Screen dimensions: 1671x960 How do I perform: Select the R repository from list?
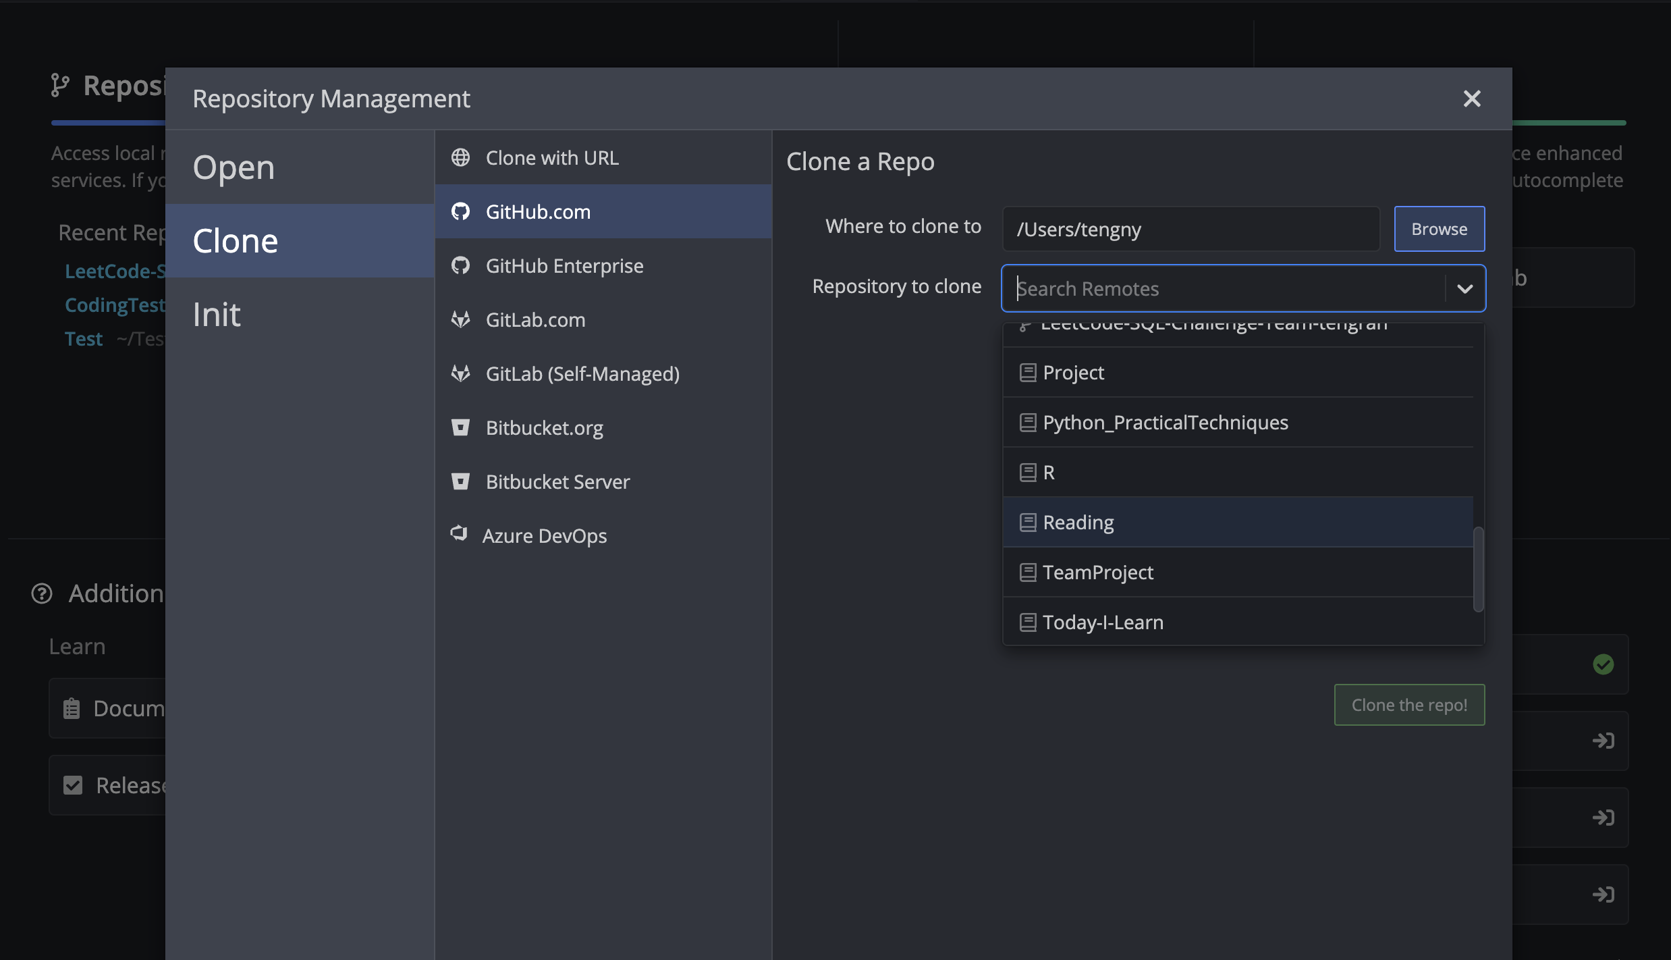[x=1238, y=472]
